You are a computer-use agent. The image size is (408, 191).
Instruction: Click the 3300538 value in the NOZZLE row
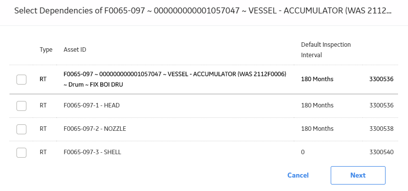point(381,129)
